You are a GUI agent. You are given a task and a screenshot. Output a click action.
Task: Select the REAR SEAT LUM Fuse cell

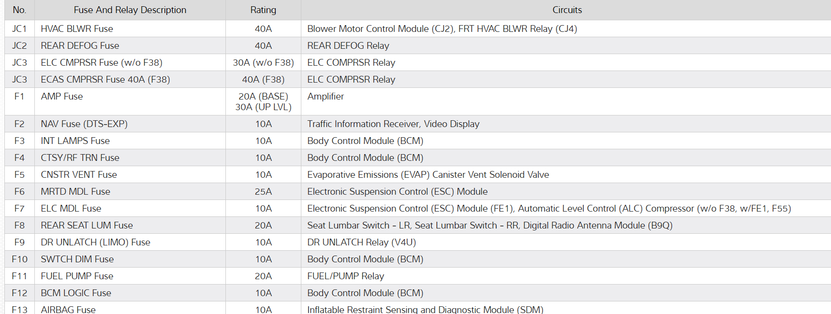tap(87, 225)
